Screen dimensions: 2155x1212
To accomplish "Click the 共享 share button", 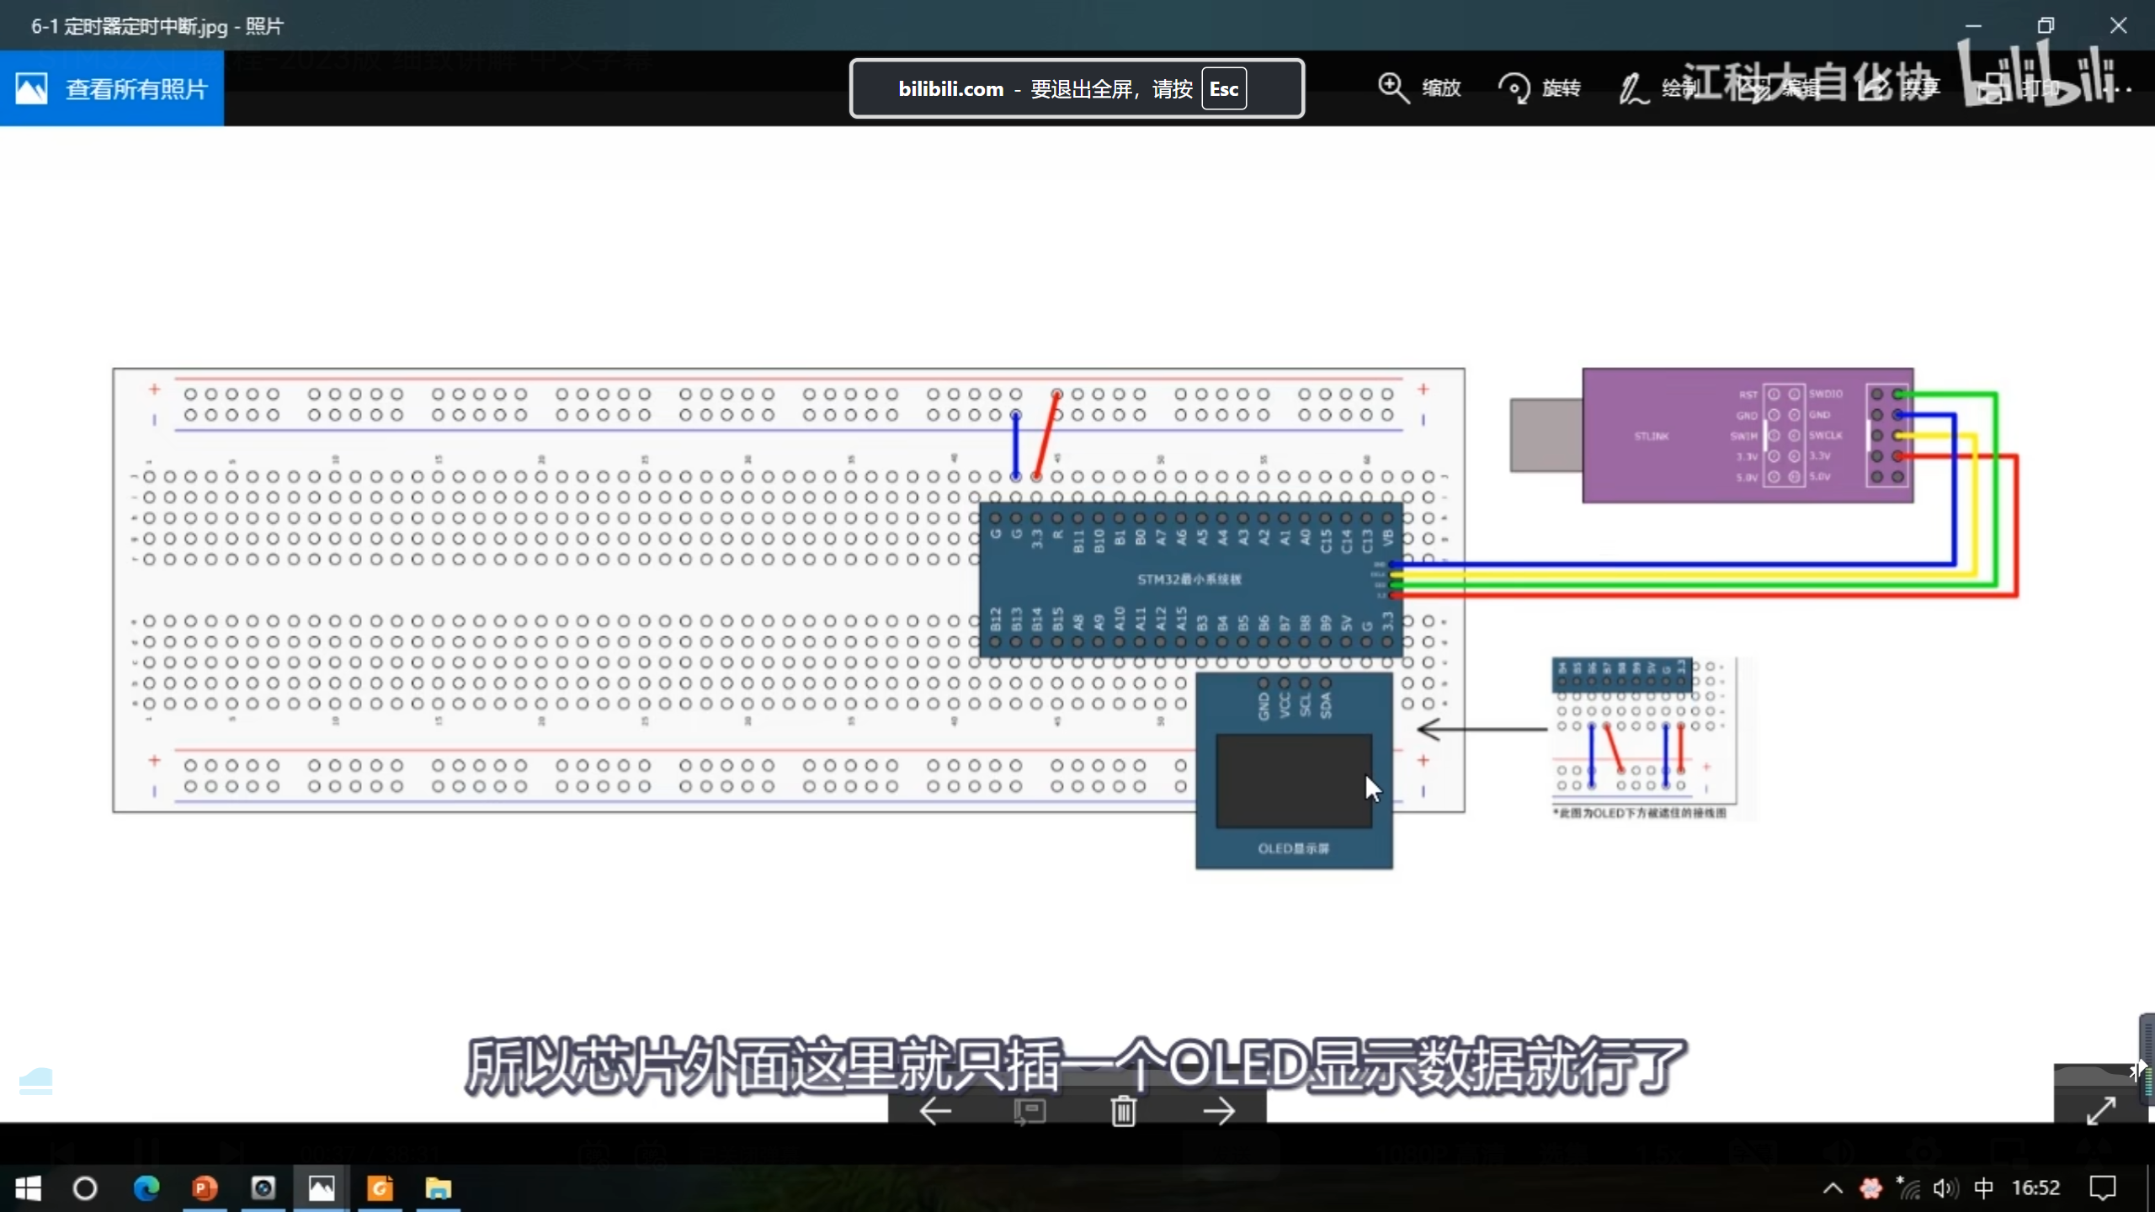I will coord(1898,88).
